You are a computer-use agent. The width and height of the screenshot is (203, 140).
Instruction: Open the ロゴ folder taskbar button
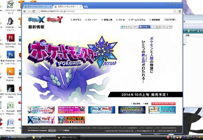pos(43,137)
